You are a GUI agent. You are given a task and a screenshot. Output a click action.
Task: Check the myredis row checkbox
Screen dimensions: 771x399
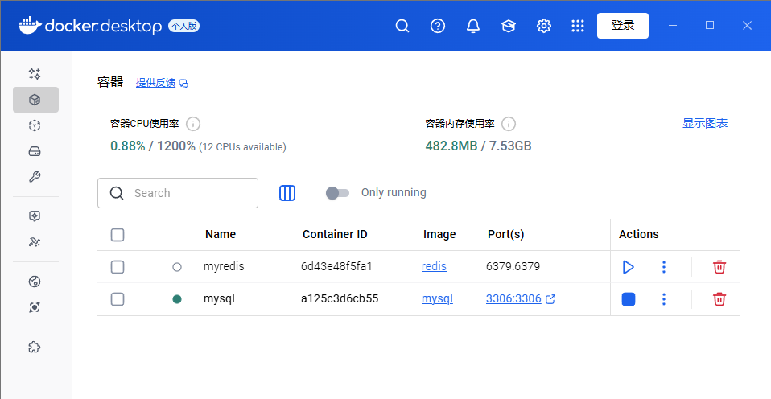tap(118, 267)
